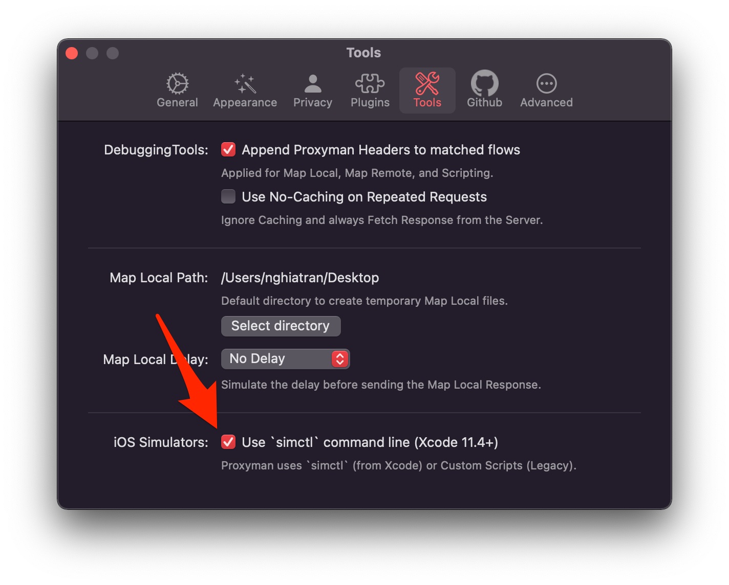Click the Tools window title bar
The width and height of the screenshot is (729, 585).
click(x=363, y=52)
